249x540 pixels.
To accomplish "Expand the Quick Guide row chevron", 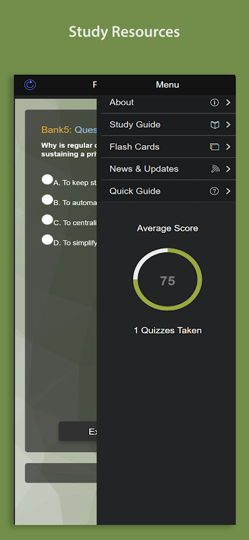I will point(228,191).
